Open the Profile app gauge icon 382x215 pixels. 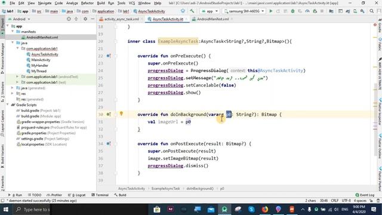pos(307,11)
